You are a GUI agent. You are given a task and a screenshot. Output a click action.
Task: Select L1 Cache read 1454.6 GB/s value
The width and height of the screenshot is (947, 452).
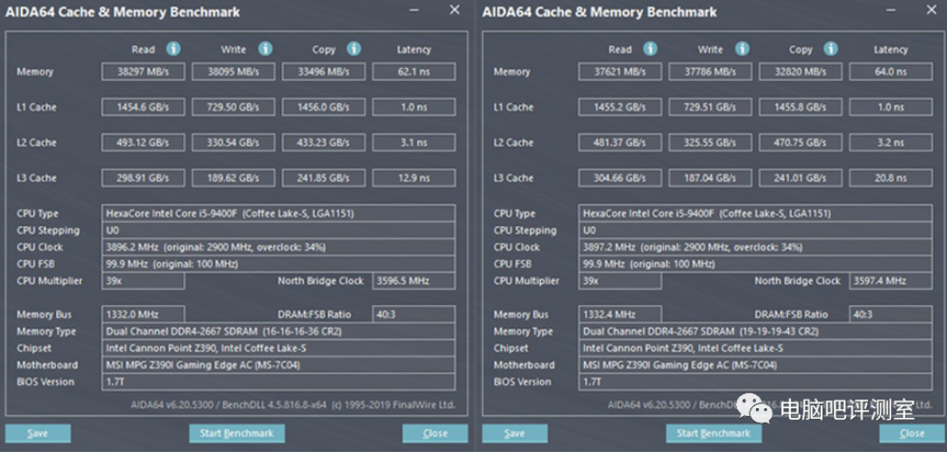pyautogui.click(x=143, y=108)
